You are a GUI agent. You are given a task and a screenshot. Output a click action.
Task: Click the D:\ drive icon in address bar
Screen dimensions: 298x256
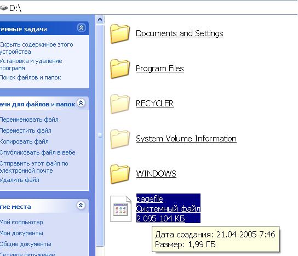tap(4, 8)
